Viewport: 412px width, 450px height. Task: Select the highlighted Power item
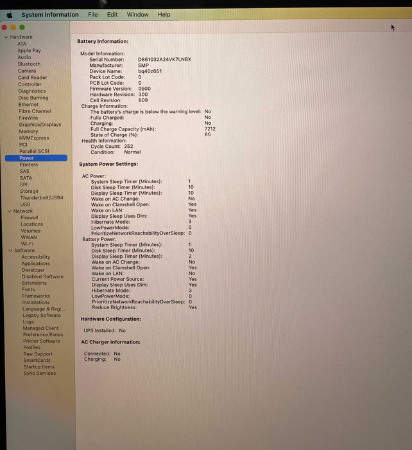pos(36,158)
